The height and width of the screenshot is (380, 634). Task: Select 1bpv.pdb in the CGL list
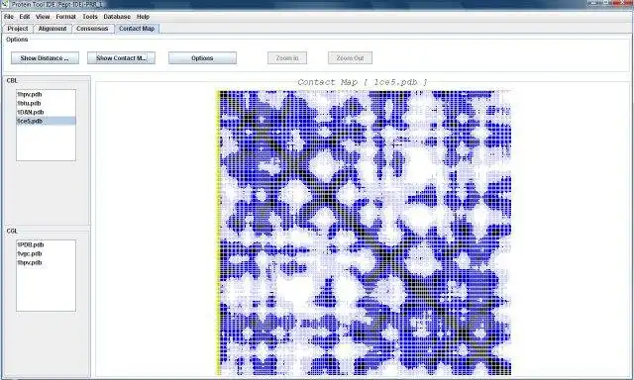46,262
